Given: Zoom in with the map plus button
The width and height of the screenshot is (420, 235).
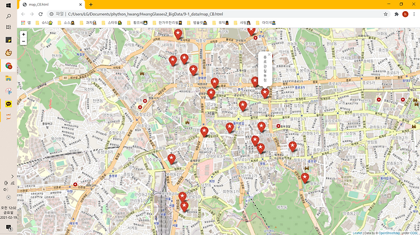Looking at the screenshot, I should (24, 35).
